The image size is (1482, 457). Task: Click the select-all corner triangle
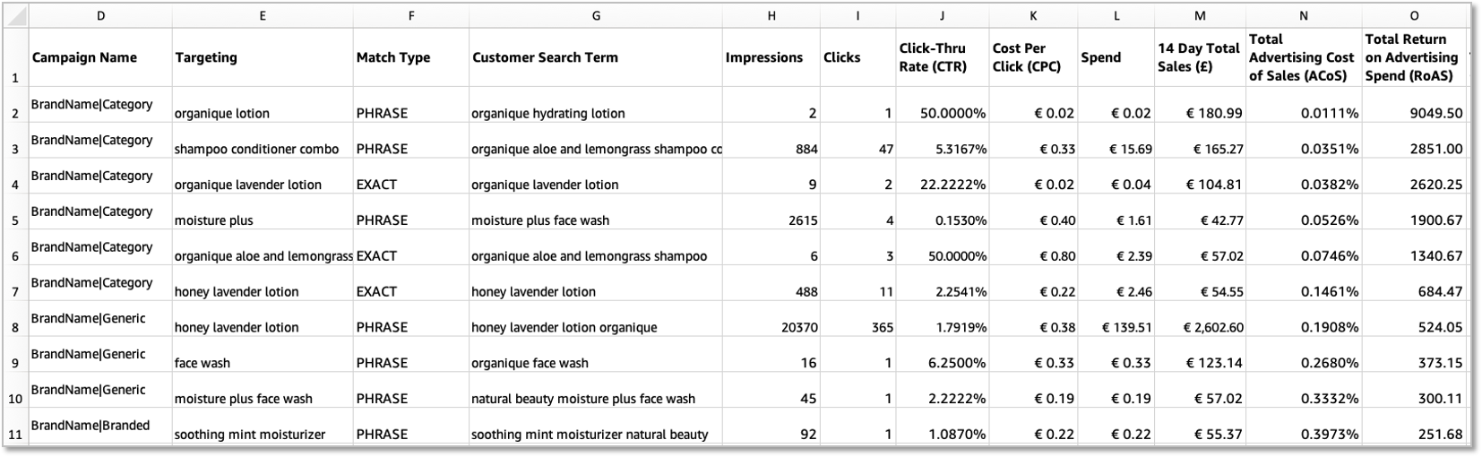pos(18,16)
